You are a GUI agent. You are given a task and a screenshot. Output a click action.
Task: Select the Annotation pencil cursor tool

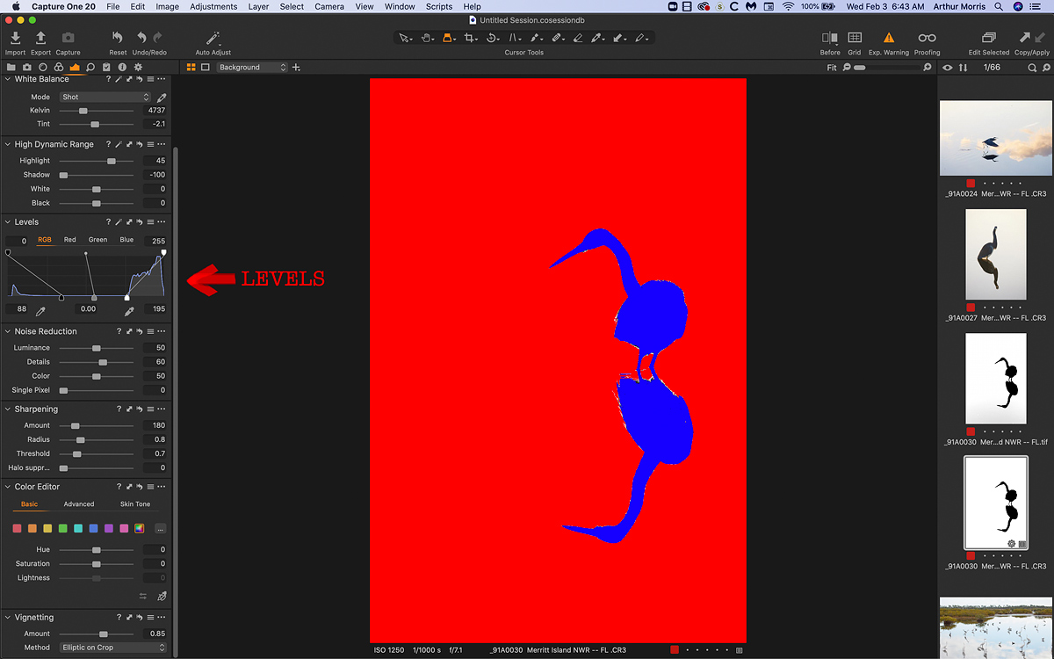(640, 38)
